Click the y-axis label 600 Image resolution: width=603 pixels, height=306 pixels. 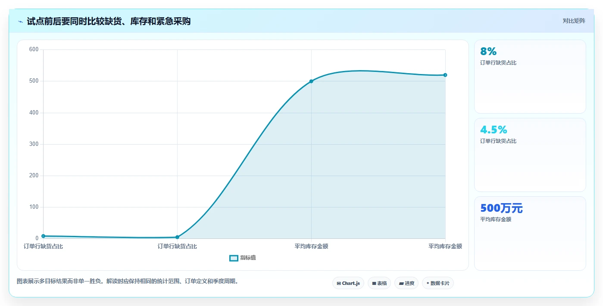[x=34, y=49]
